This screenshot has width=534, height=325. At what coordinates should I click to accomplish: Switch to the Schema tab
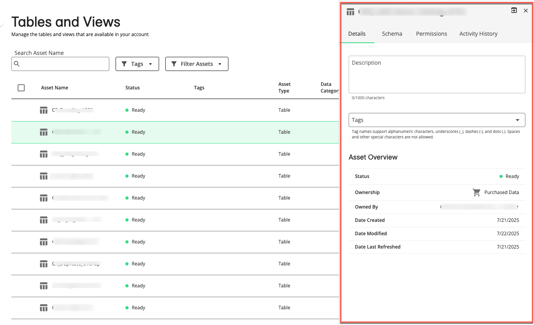pos(392,34)
